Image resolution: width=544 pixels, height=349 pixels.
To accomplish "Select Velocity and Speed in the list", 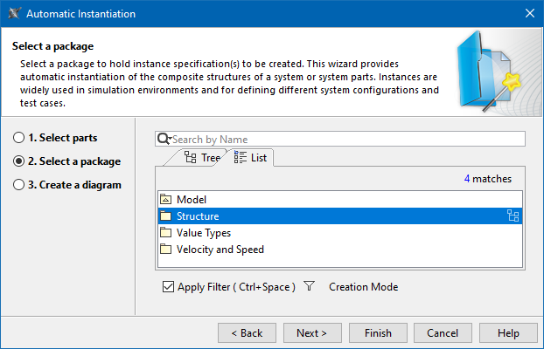I will (220, 250).
